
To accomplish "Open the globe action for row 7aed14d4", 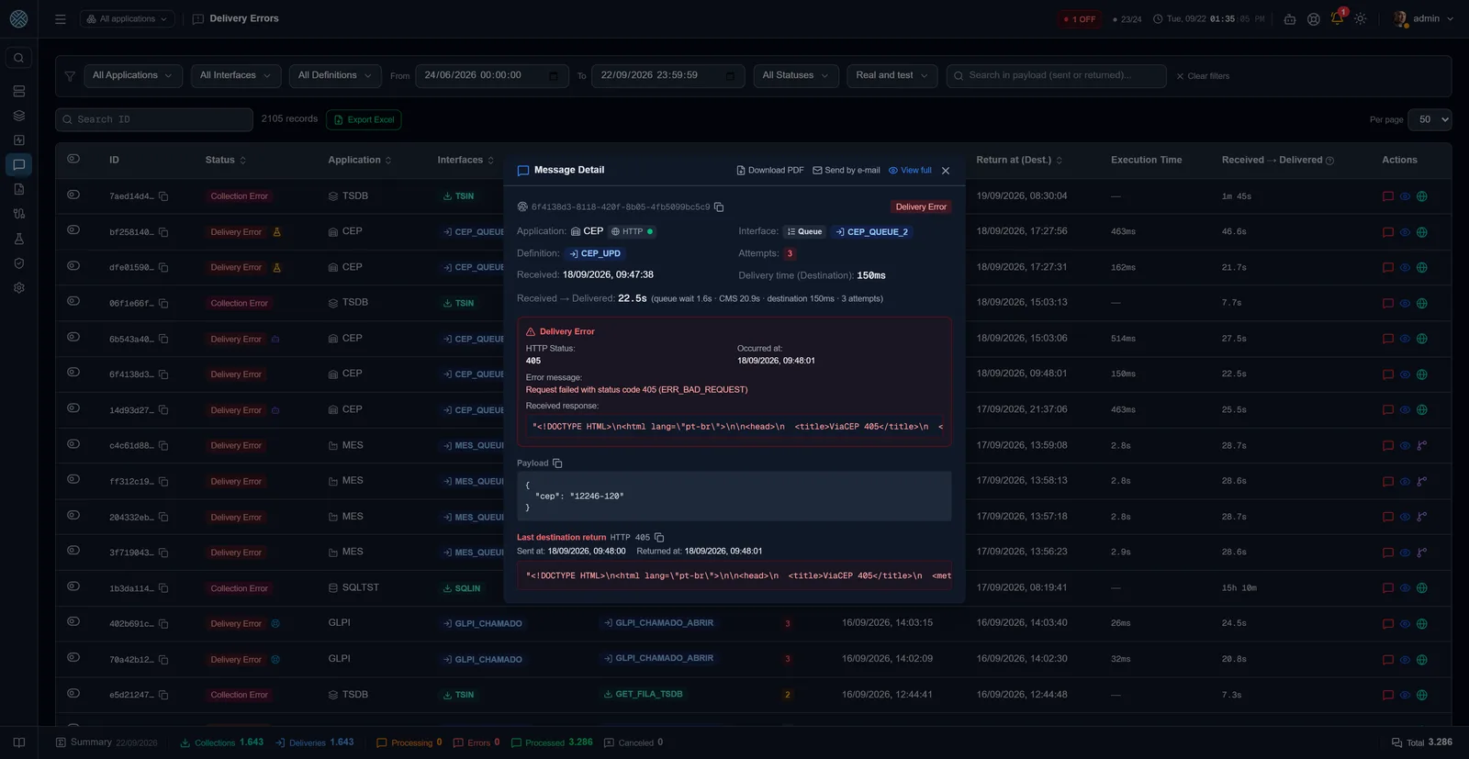I will click(1422, 196).
